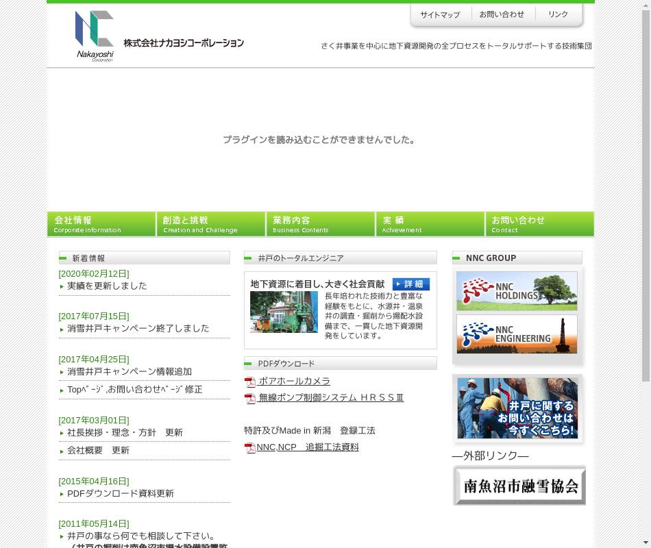The height and width of the screenshot is (548, 651).
Task: Click PDF icon for 無線ポンプ制御システム
Action: [250, 399]
